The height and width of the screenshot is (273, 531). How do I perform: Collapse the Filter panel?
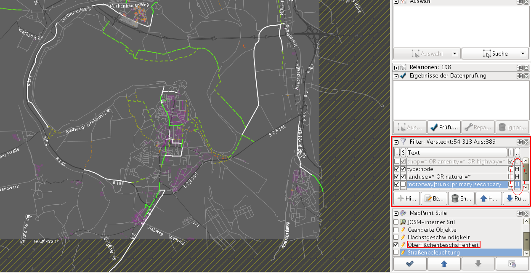(396, 142)
